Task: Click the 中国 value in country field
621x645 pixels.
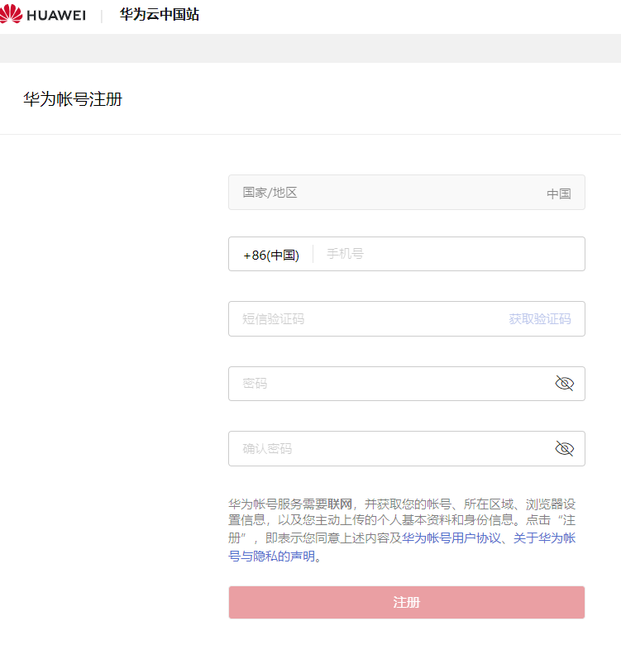Action: [x=558, y=193]
